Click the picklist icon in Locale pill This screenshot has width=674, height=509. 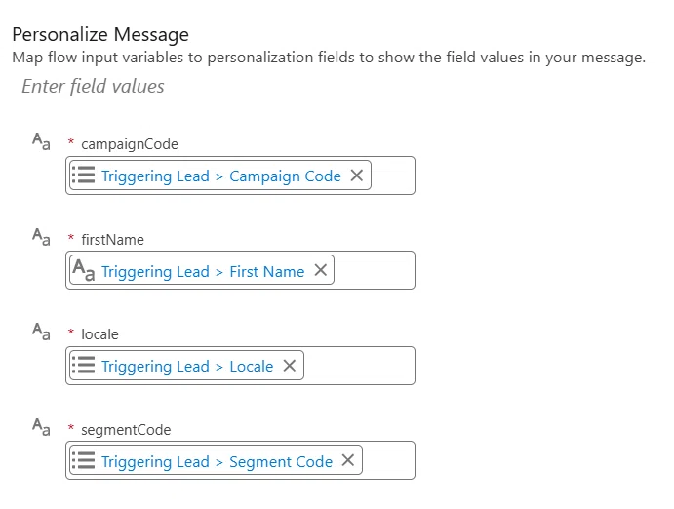[83, 366]
